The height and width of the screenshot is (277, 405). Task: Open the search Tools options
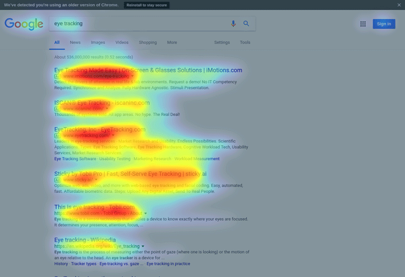point(245,42)
